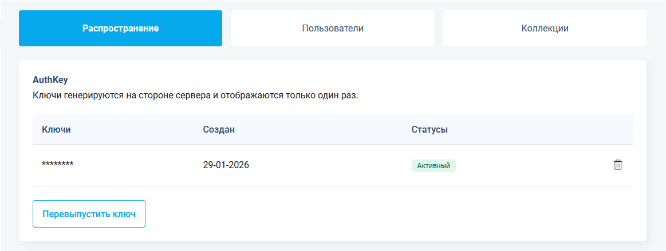Delete the key using the trash icon
666x251 pixels.
click(x=618, y=165)
